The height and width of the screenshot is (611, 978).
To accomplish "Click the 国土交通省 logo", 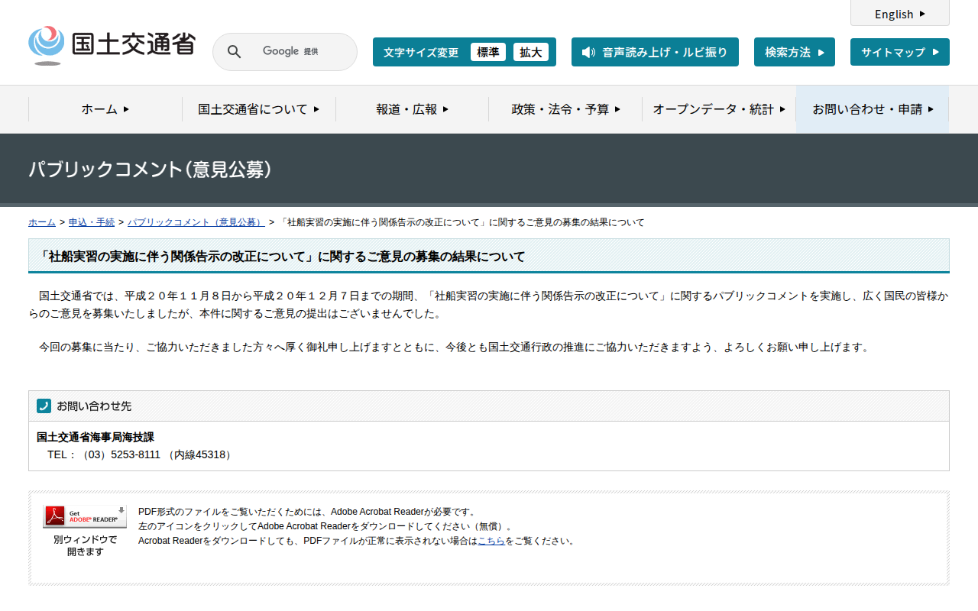I will [x=112, y=46].
